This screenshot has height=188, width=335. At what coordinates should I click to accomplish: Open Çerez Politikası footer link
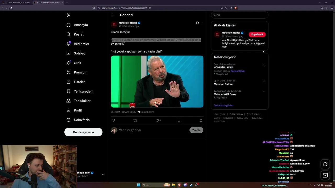253,114
